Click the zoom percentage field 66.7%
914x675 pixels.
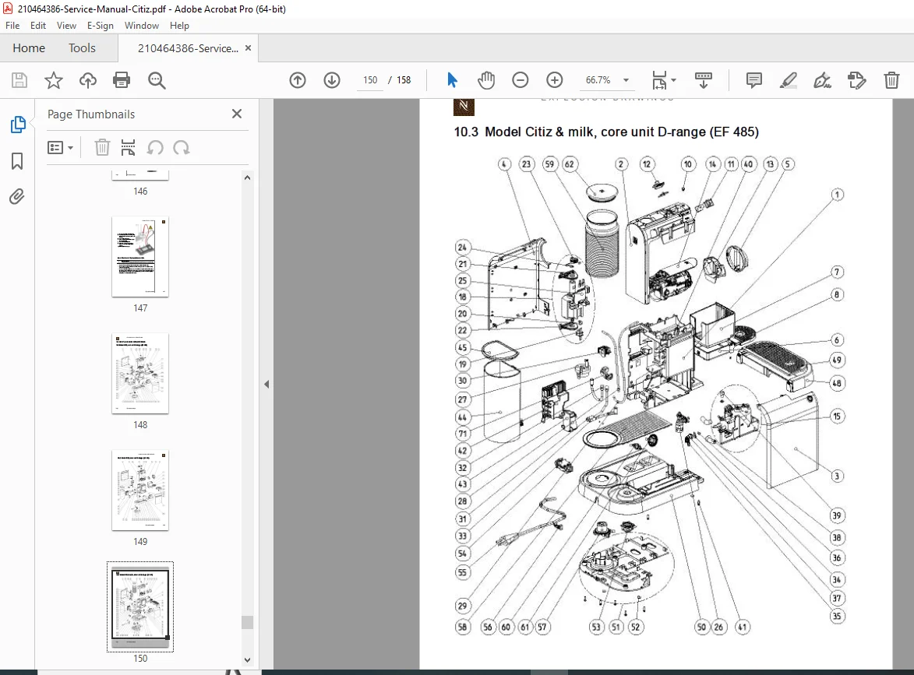tap(598, 79)
